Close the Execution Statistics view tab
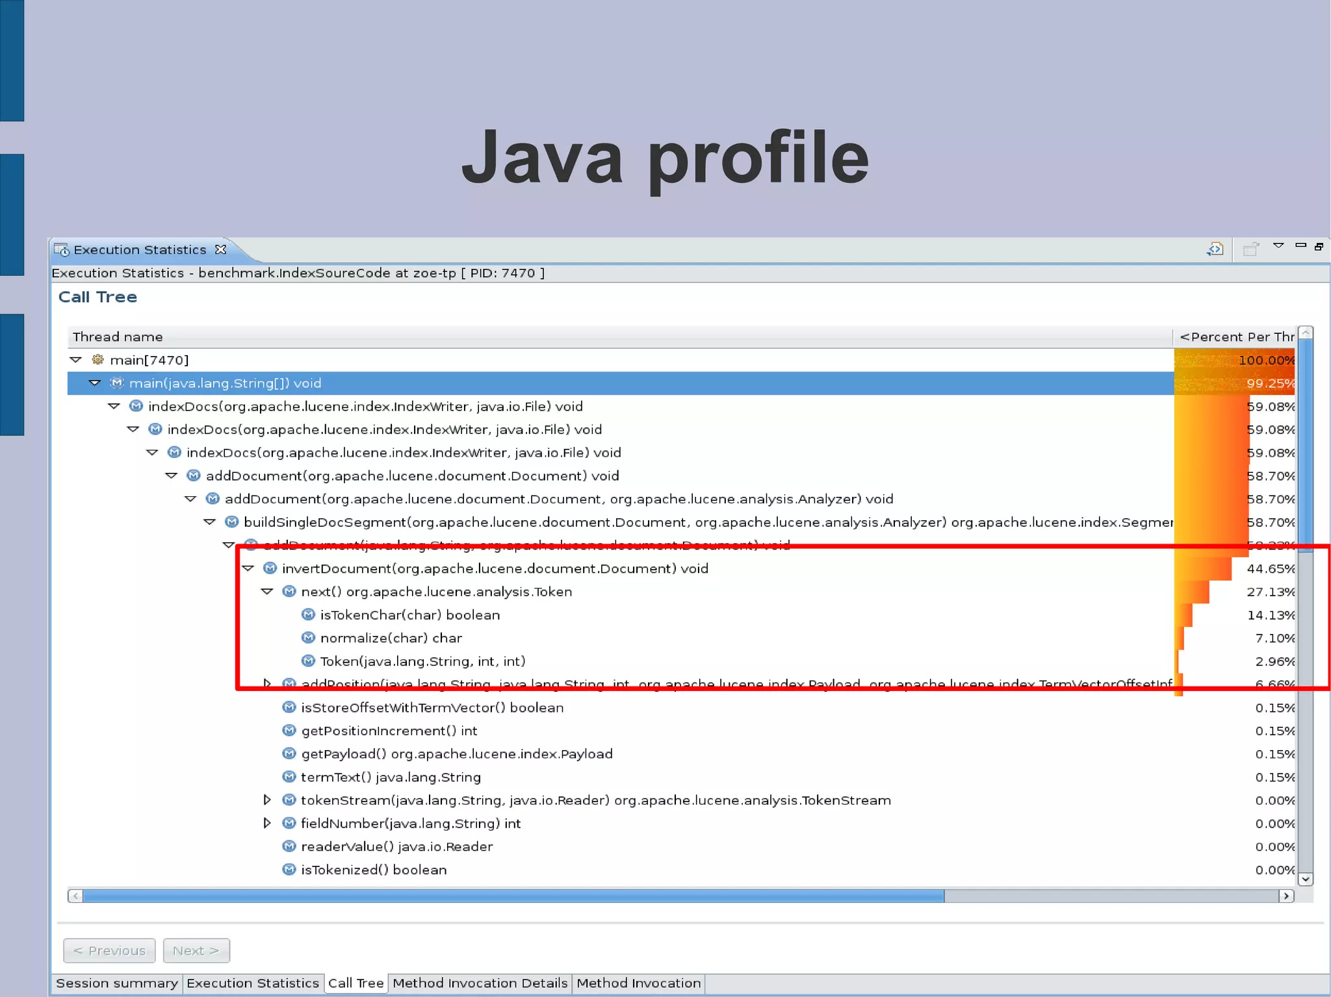Screen dimensions: 1331x997 pyautogui.click(x=220, y=249)
